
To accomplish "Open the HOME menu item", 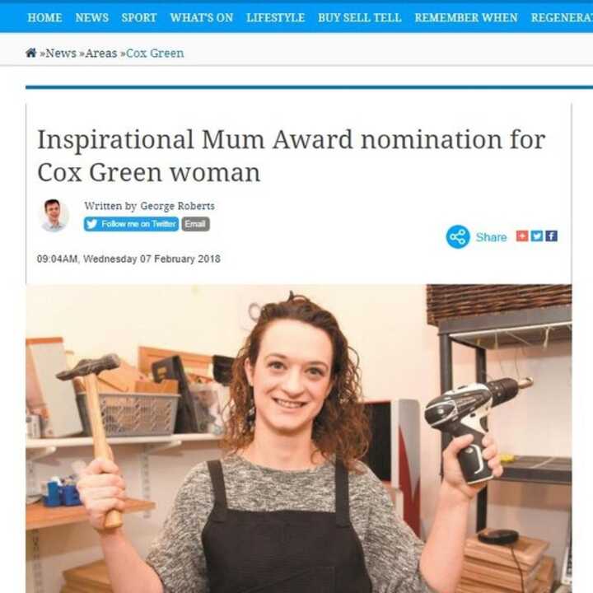I will 44,18.
